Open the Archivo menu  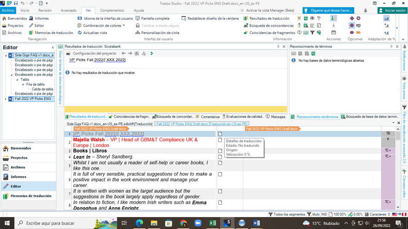(8, 11)
